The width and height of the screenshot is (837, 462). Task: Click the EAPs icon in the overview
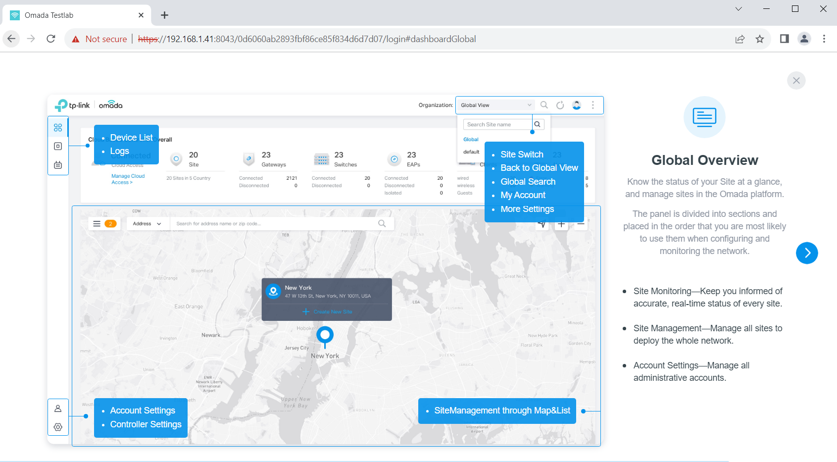click(394, 159)
